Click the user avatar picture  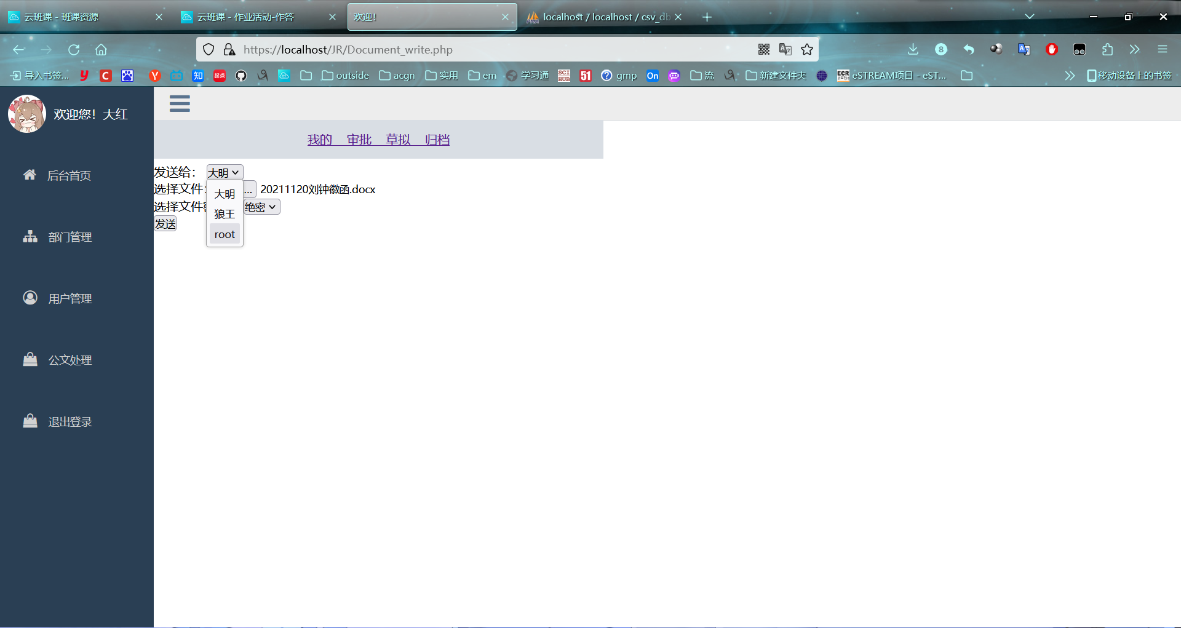coord(27,114)
